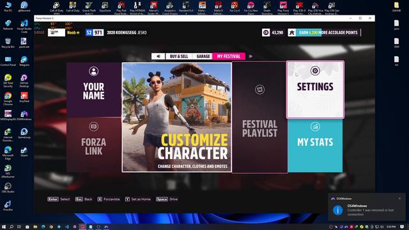
Task: Open File Explorer from taskbar
Action: (x=35, y=227)
